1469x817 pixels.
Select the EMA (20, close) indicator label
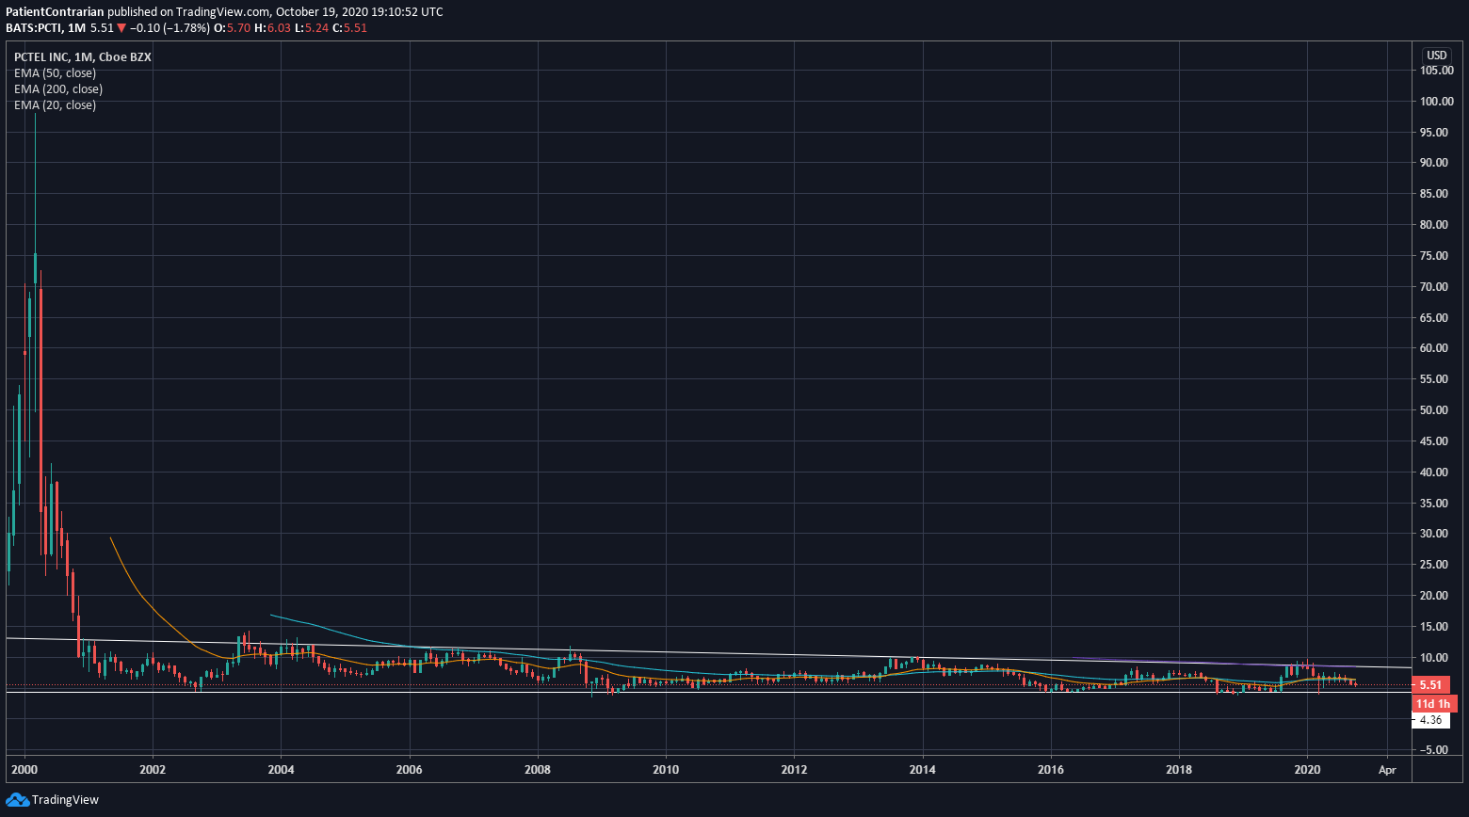coord(55,104)
